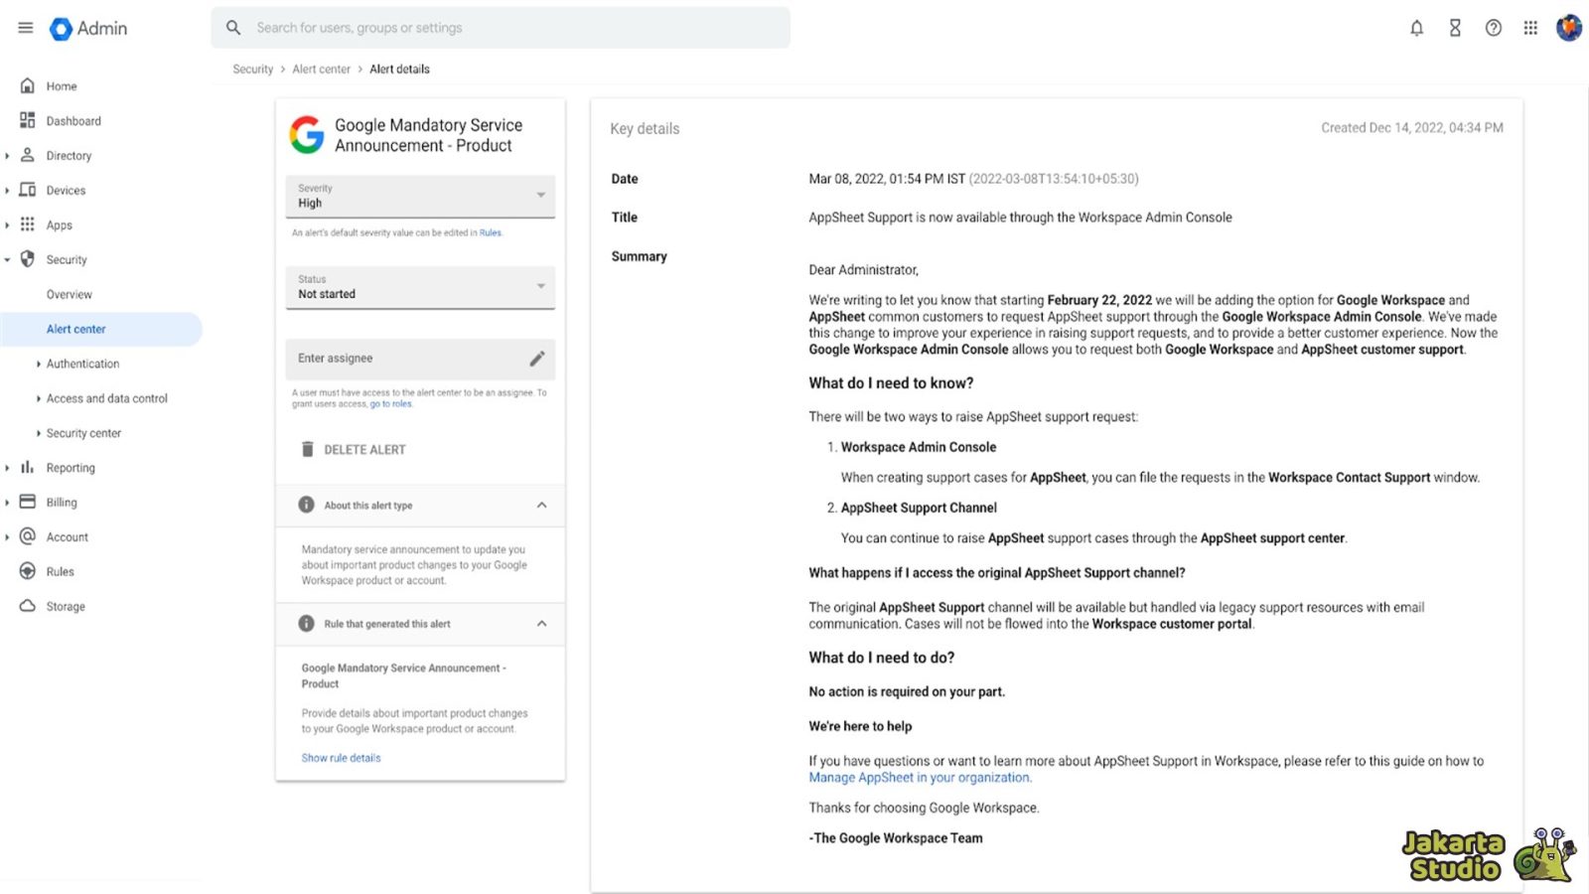Select the Rules icon in the sidebar
Viewport: 1589px width, 894px height.
tap(27, 571)
